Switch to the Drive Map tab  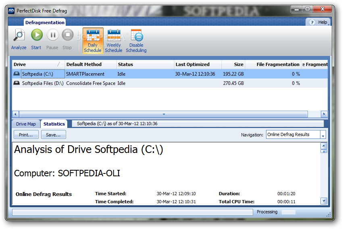[26, 124]
